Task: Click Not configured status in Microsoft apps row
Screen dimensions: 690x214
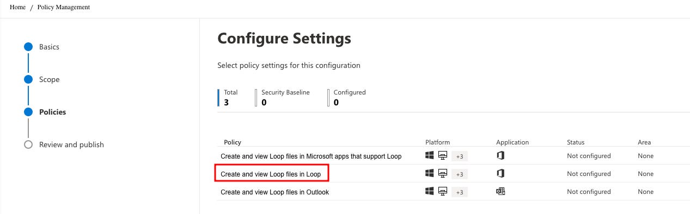Action: click(589, 156)
